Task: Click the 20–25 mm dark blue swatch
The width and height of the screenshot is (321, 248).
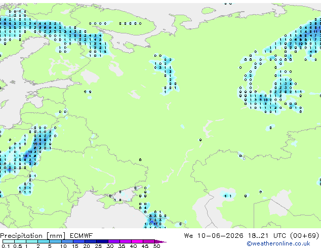Action: 90,241
